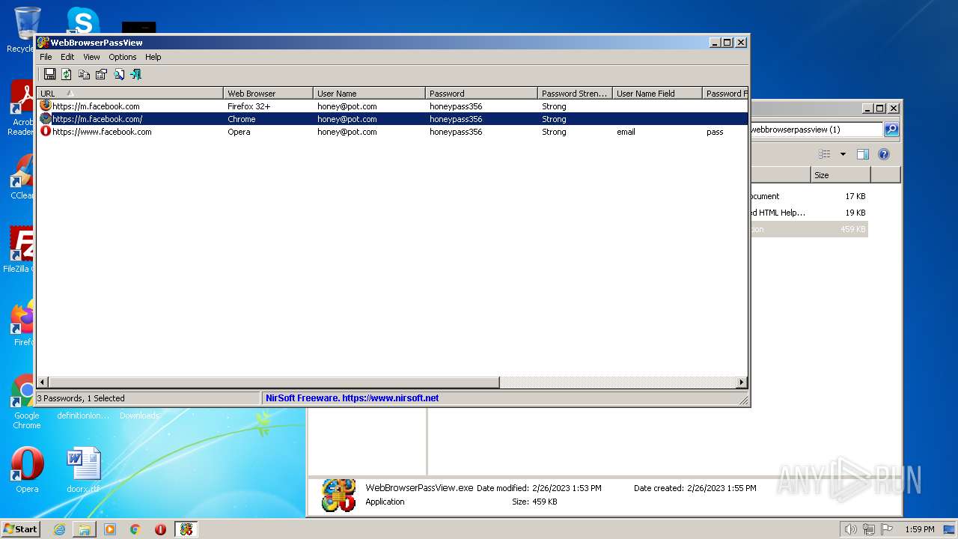
Task: Sort by the URL column header
Action: (x=129, y=93)
